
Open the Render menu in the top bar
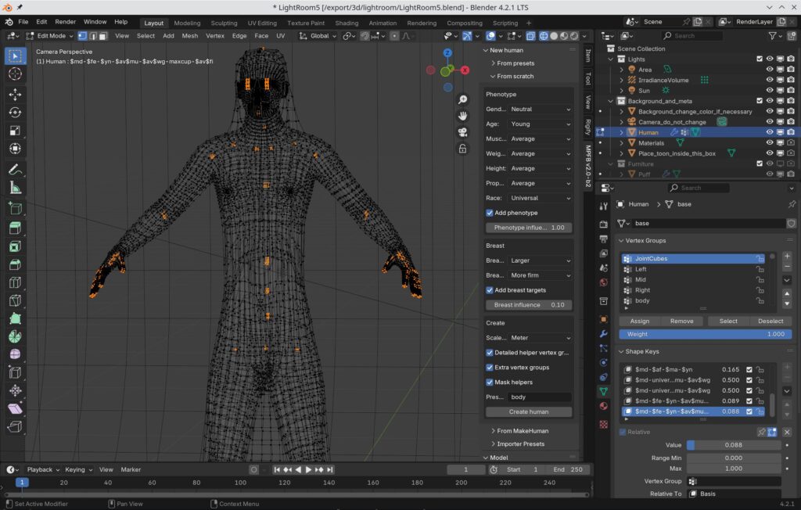coord(66,22)
